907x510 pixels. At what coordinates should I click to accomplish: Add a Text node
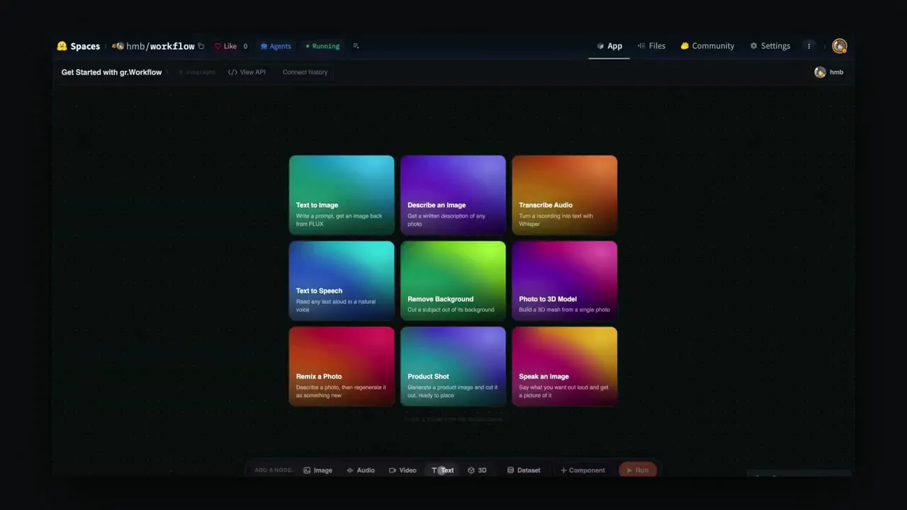click(x=443, y=470)
